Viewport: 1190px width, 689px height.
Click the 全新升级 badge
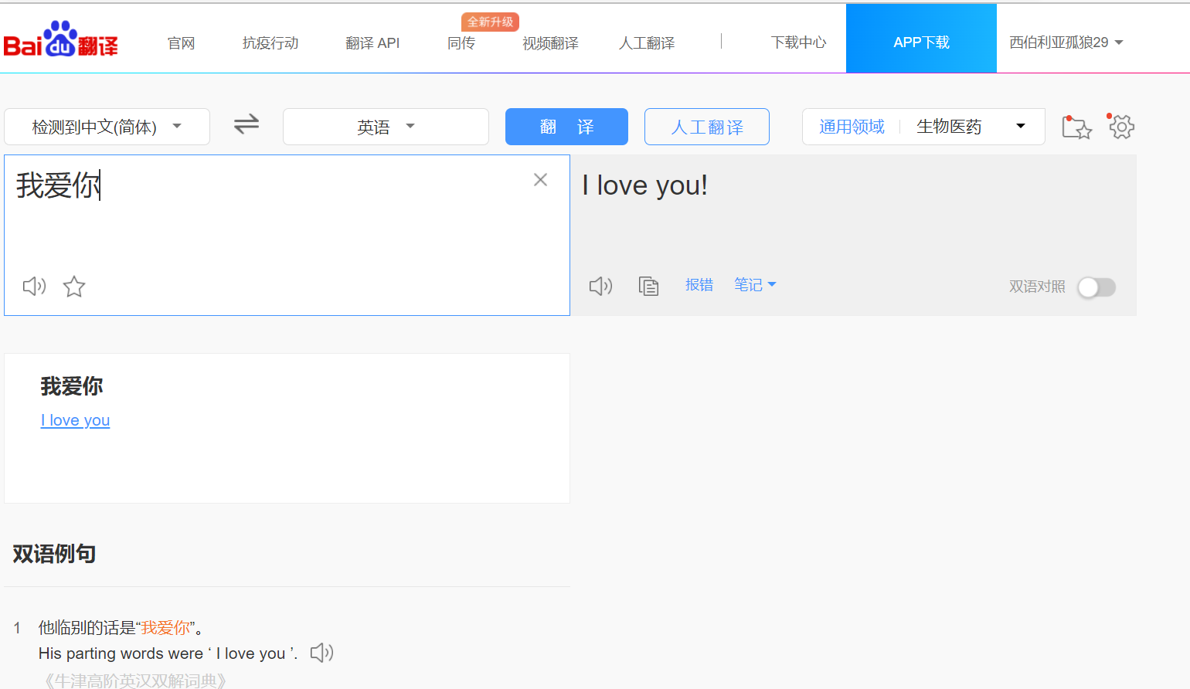coord(490,22)
